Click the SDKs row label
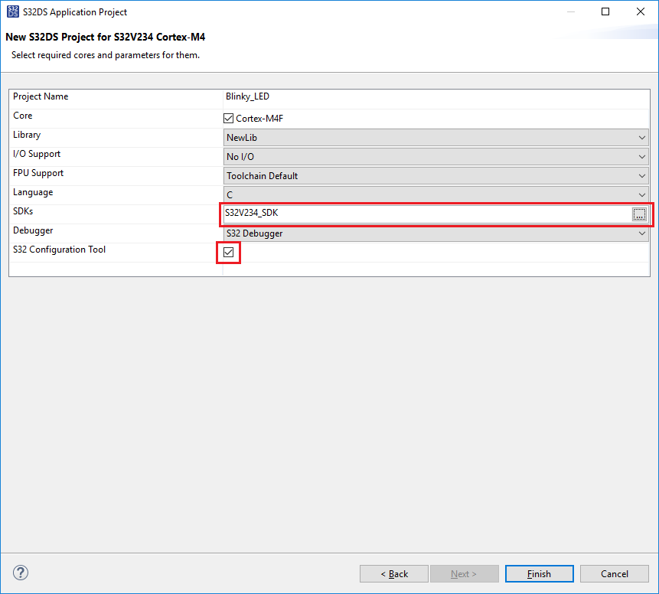Screen dimensions: 659x594 [x=24, y=211]
